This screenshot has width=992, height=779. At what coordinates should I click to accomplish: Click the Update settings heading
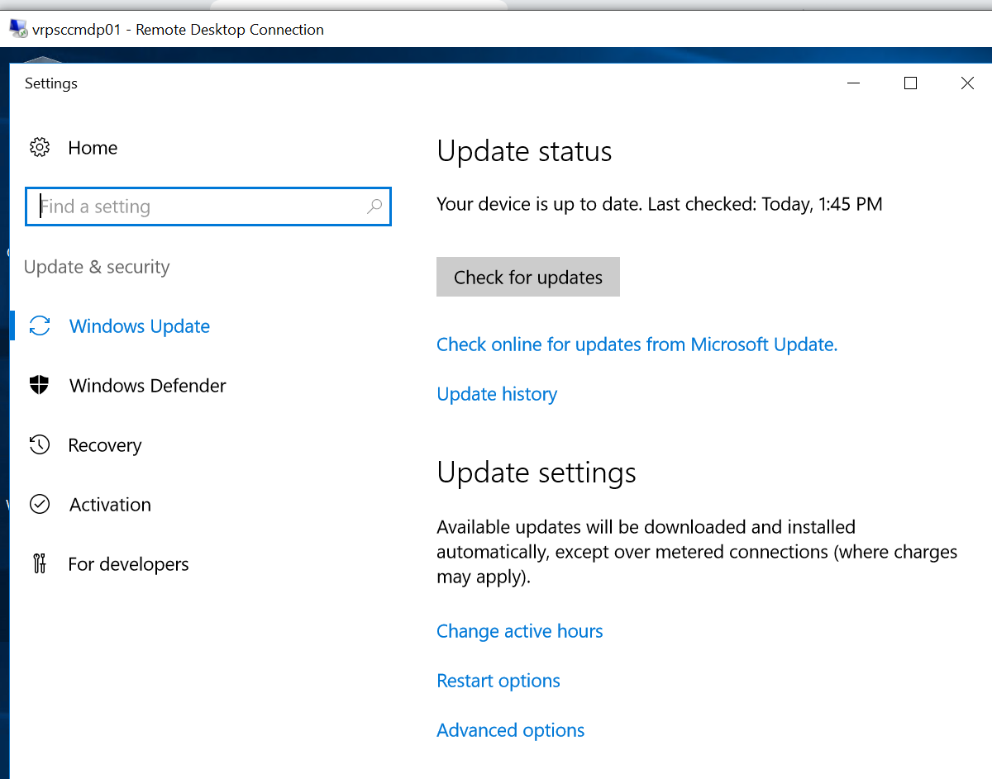(x=537, y=473)
